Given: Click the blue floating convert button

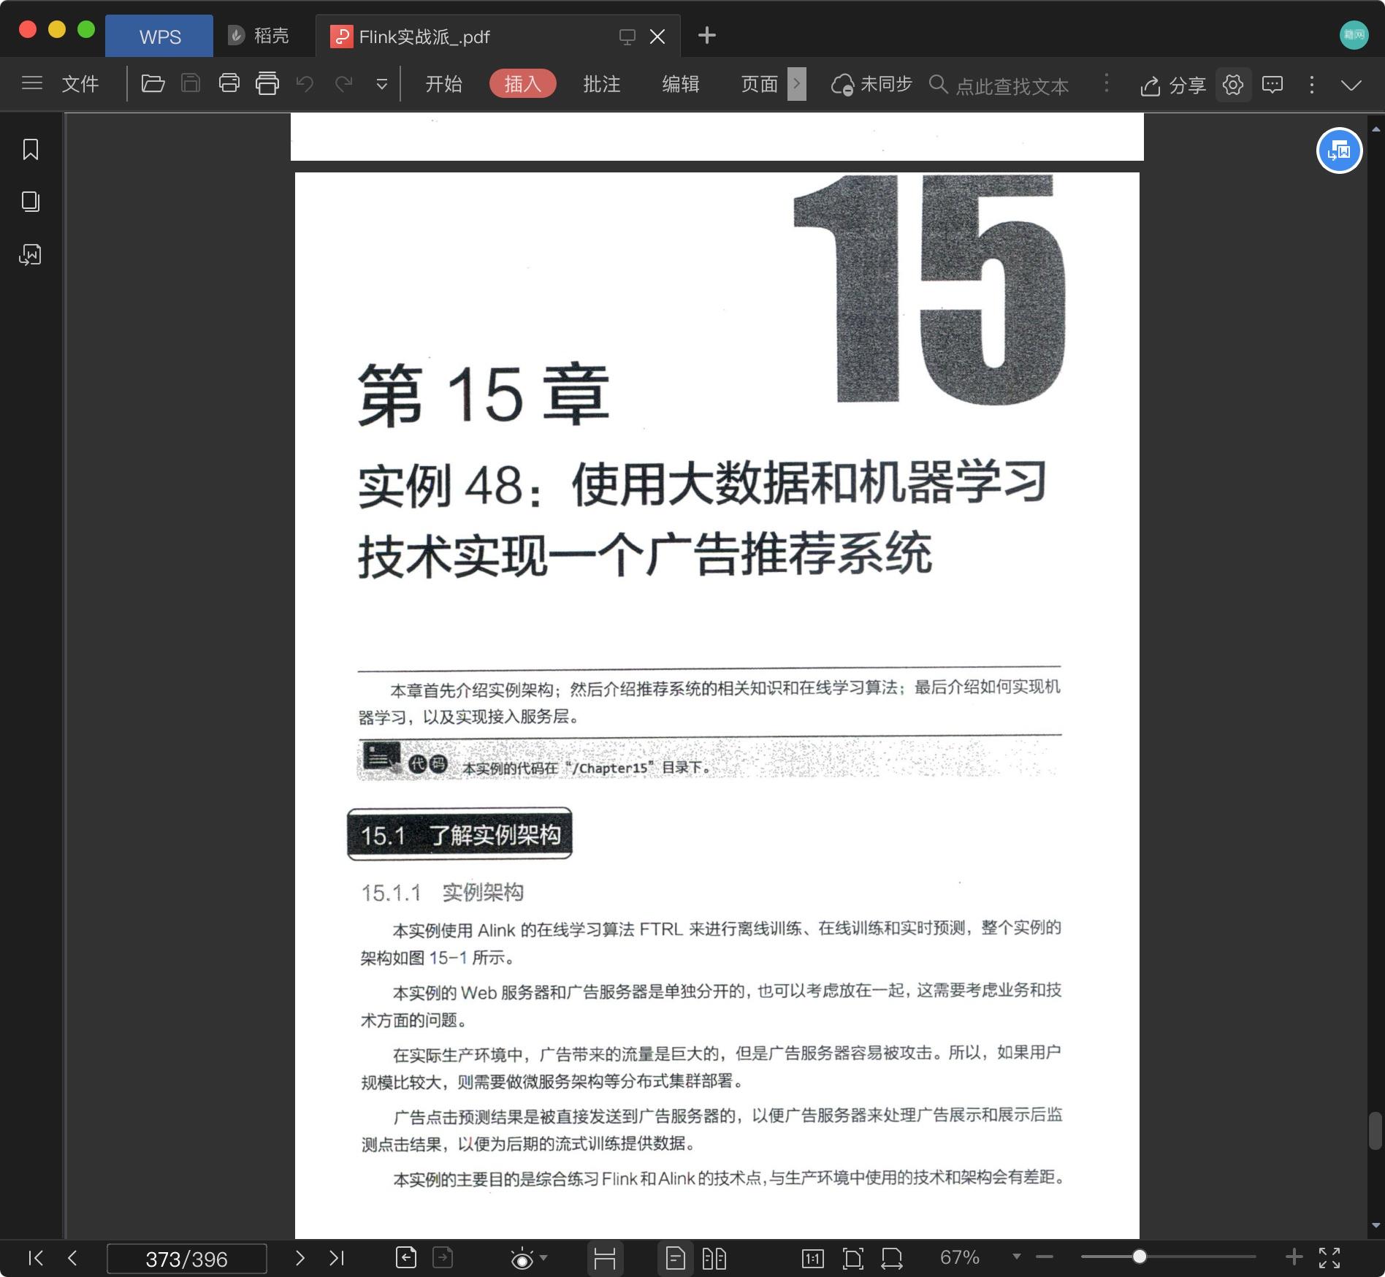Looking at the screenshot, I should click(x=1339, y=150).
